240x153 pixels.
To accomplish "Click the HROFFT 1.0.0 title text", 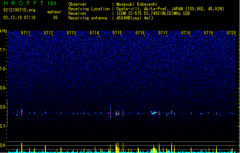I will 30,3.
